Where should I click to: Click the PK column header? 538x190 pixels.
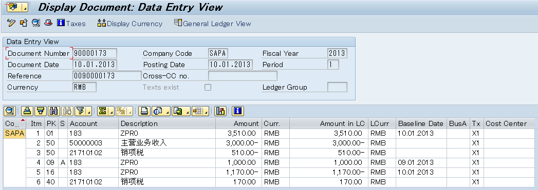point(51,124)
